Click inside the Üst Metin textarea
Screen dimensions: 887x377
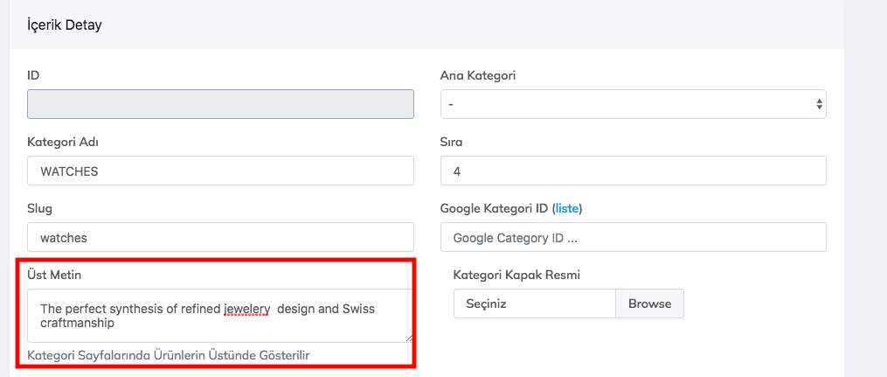(x=220, y=328)
